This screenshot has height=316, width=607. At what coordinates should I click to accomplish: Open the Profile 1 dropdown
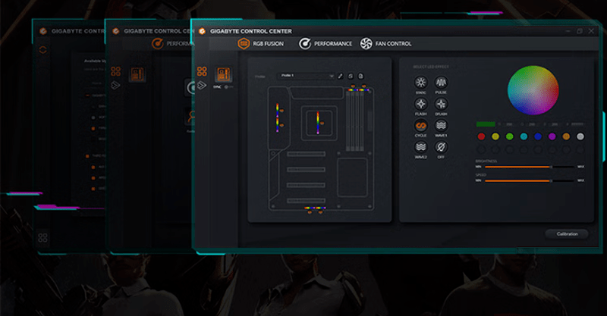(x=307, y=76)
